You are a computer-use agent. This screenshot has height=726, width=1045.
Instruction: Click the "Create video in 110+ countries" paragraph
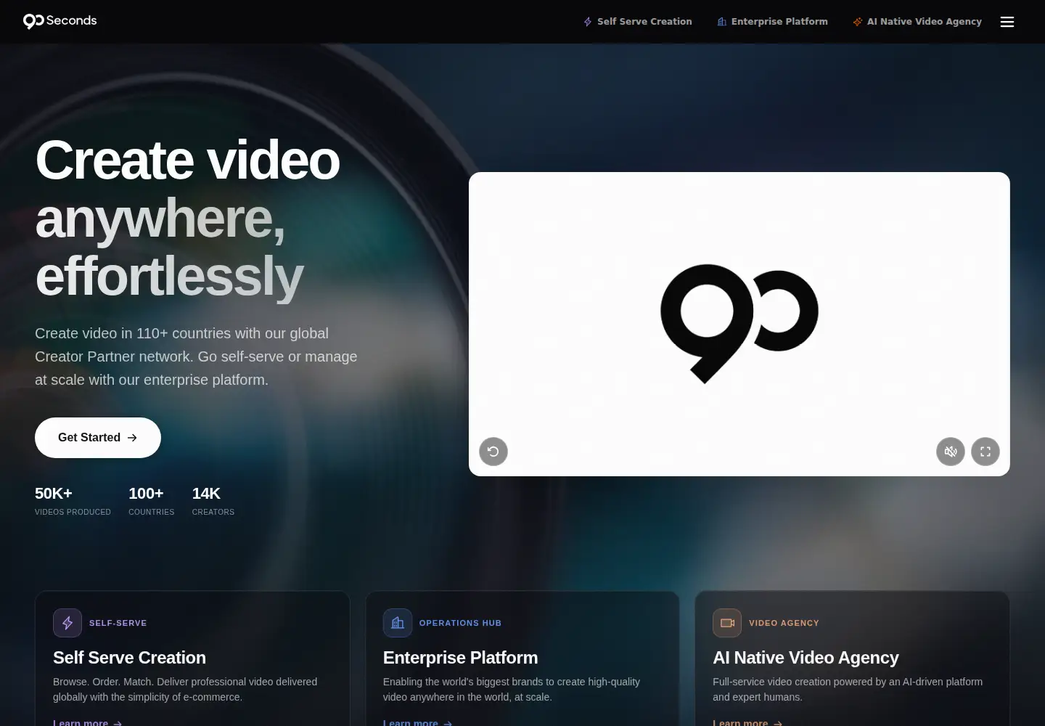coord(196,356)
